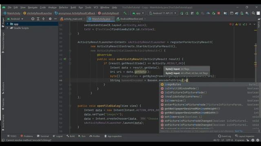Screen dimensions: 261x146
Task: Open the Event Log
Action: (x=225, y=136)
